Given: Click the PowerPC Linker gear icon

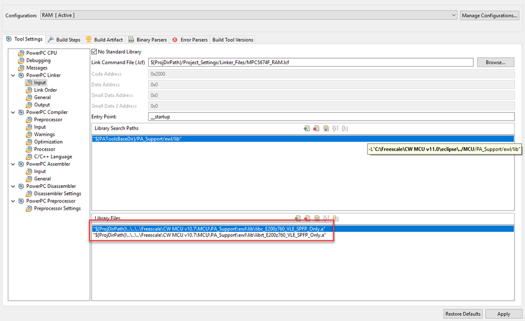Looking at the screenshot, I should (x=21, y=75).
